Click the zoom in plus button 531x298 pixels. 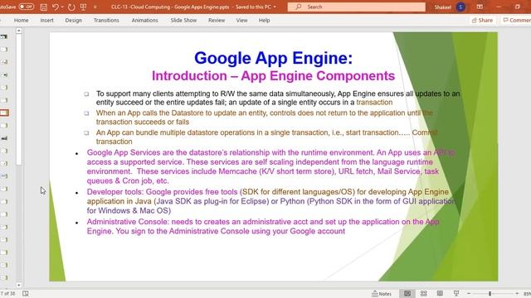517,294
